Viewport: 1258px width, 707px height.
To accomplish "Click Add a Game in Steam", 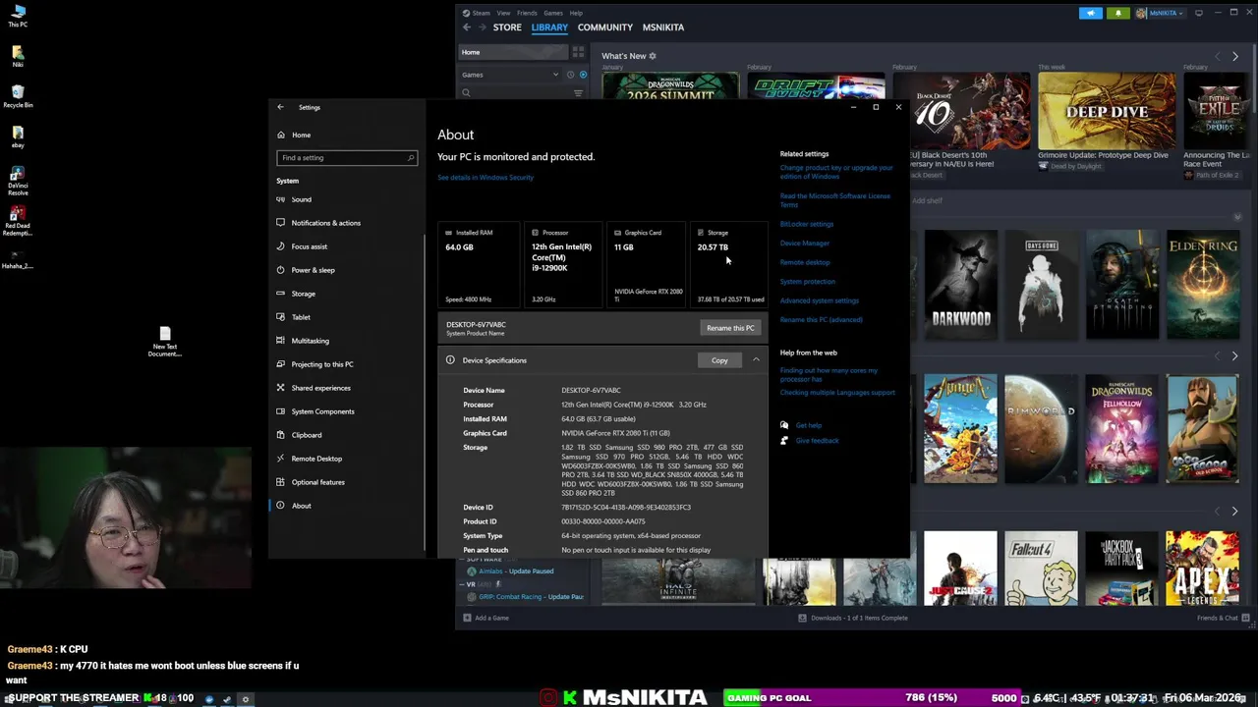I will click(486, 618).
